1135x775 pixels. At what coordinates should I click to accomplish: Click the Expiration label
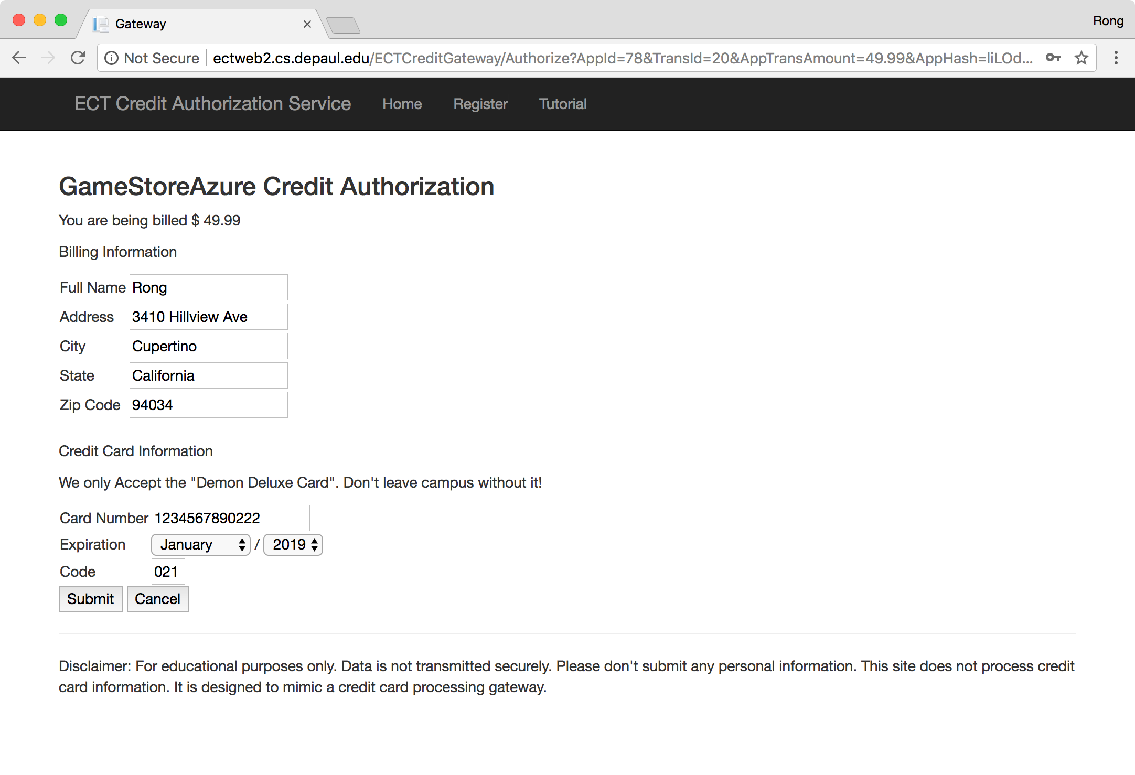(93, 544)
